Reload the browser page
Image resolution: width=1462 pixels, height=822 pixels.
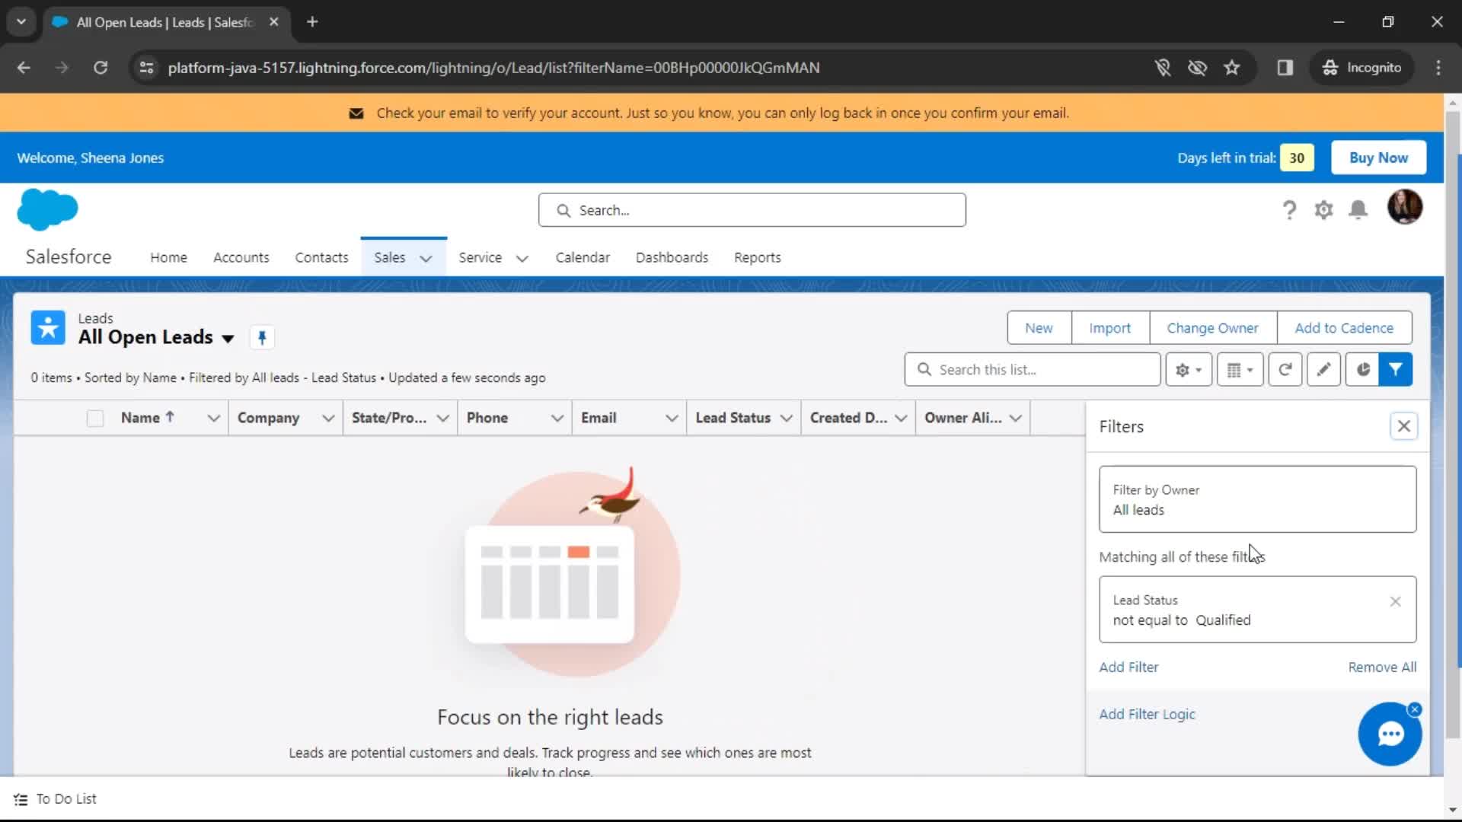[101, 68]
